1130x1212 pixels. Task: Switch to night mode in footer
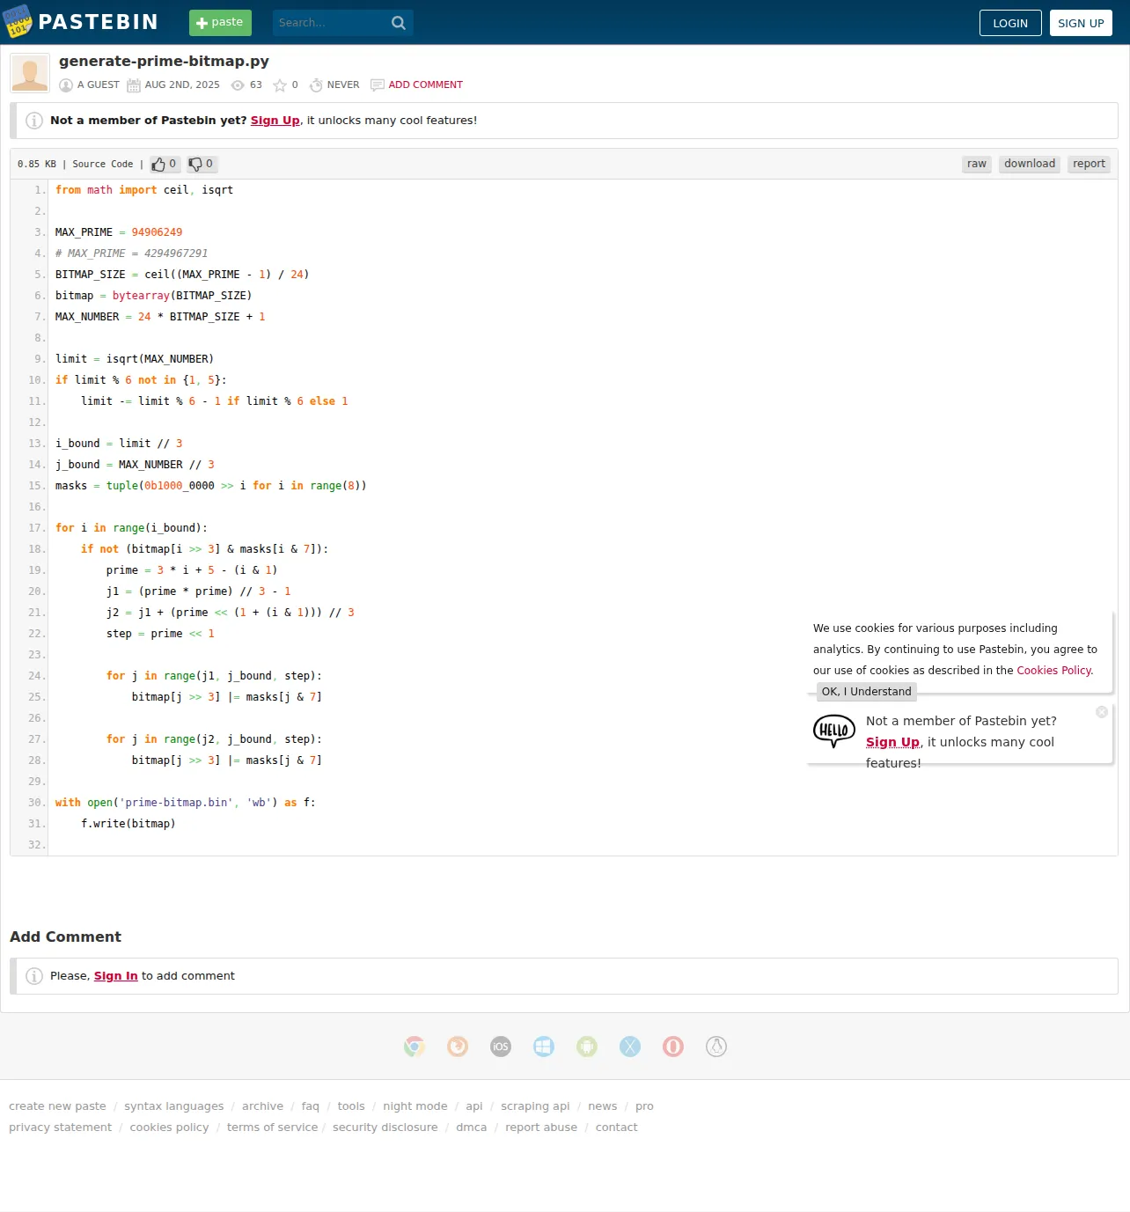pyautogui.click(x=415, y=1106)
